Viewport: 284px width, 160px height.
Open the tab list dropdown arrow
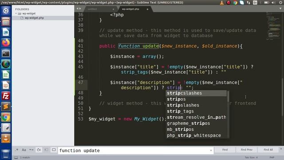[x=280, y=8]
